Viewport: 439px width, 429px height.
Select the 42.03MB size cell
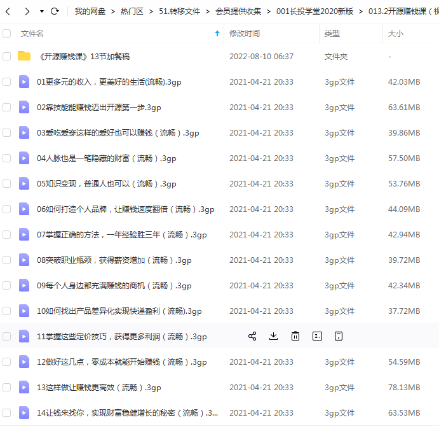click(404, 82)
